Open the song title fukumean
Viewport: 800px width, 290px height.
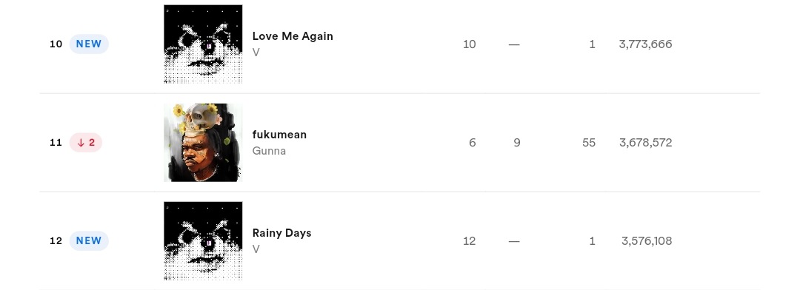(279, 135)
